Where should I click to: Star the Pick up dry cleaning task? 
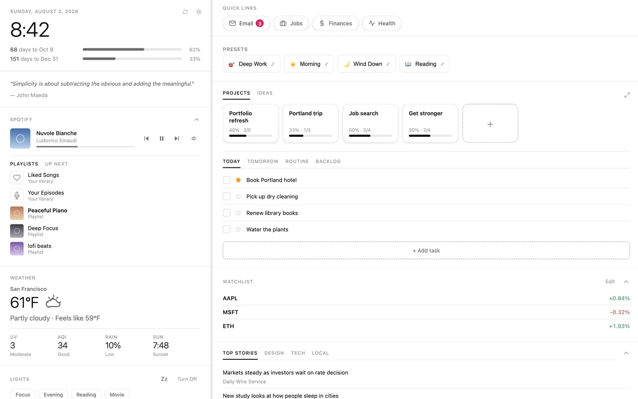coord(238,197)
